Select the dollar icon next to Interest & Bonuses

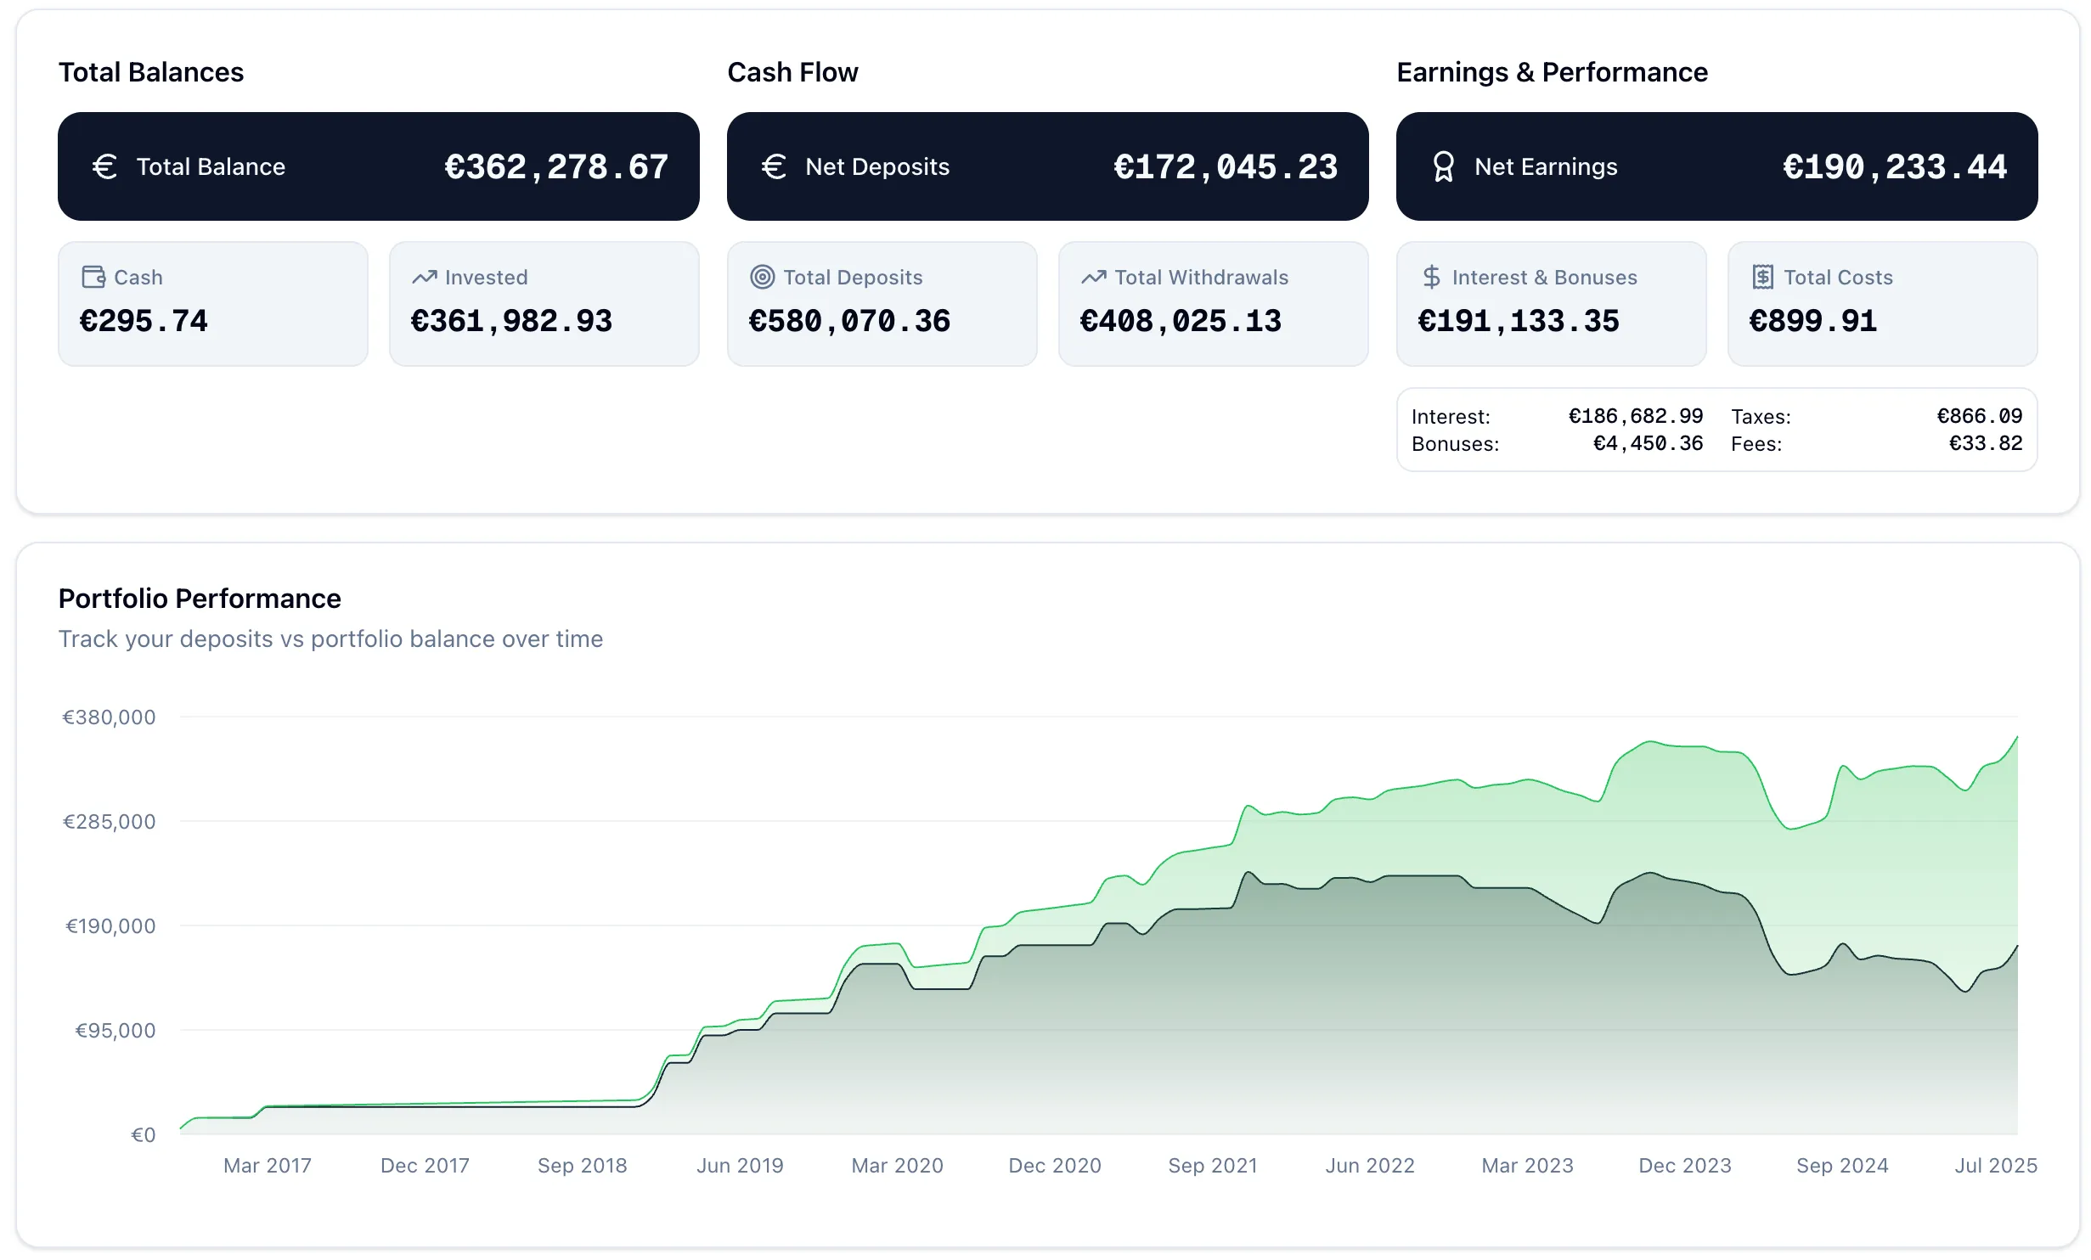[1431, 276]
